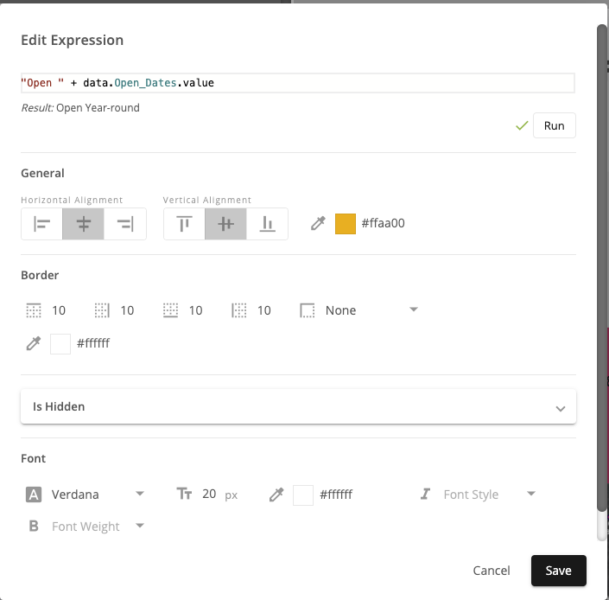The width and height of the screenshot is (609, 600).
Task: Save the expression changes
Action: click(558, 571)
